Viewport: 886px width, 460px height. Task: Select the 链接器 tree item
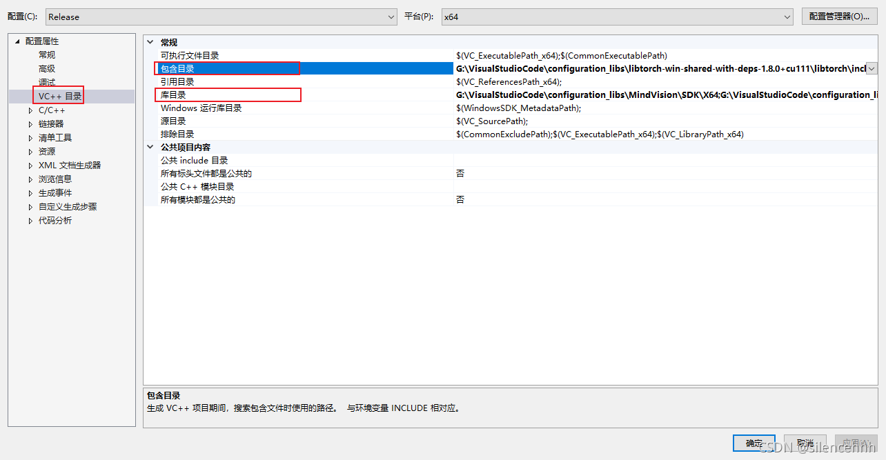click(51, 124)
